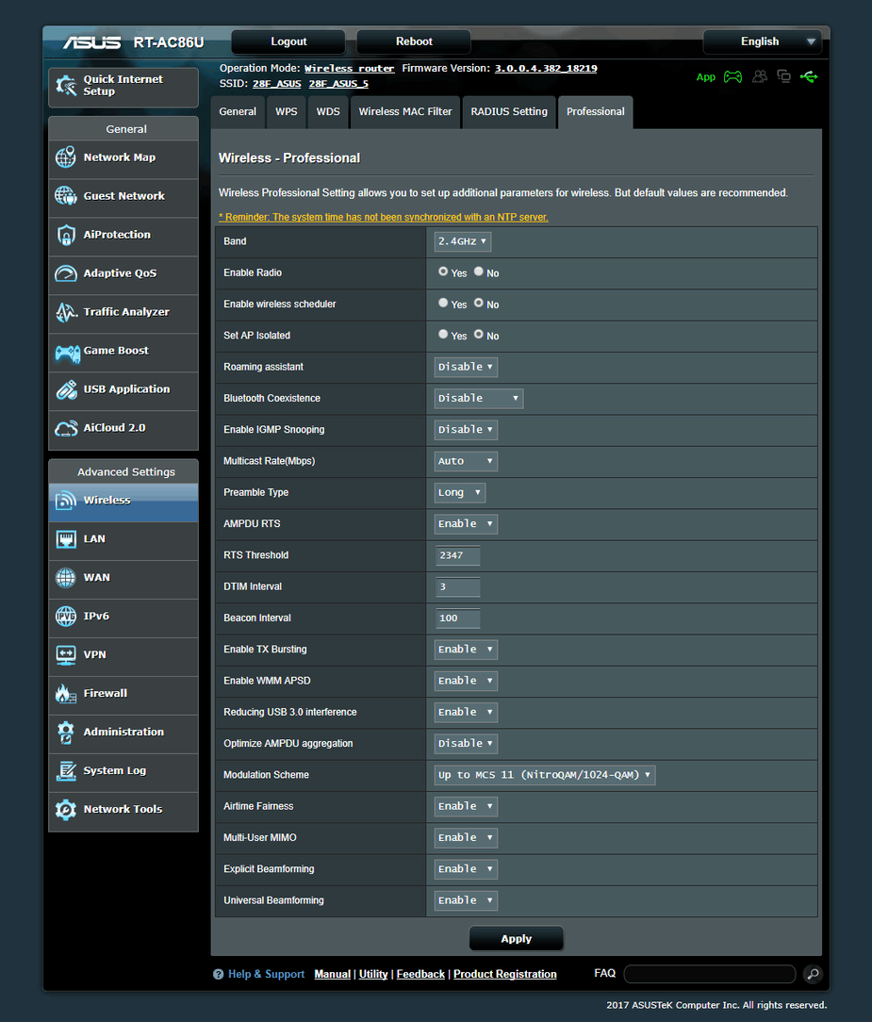Set Enable wireless scheduler to Yes

pyautogui.click(x=443, y=303)
